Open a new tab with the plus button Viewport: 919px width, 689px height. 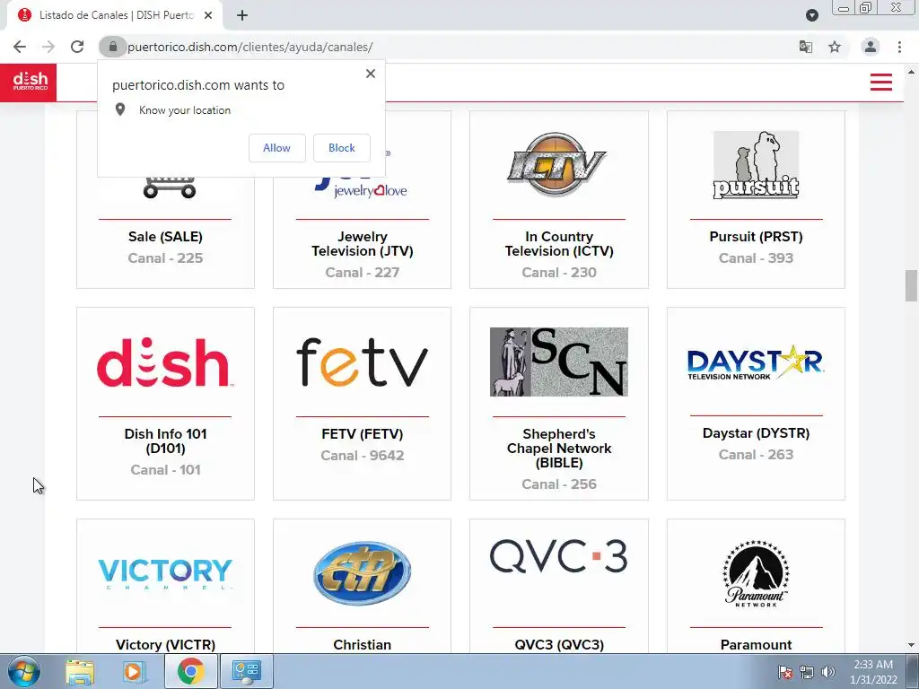pyautogui.click(x=242, y=15)
